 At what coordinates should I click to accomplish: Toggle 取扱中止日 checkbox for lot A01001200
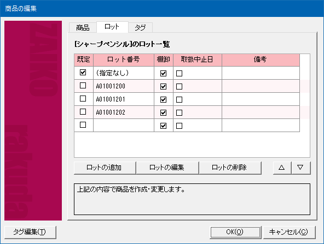point(179,86)
